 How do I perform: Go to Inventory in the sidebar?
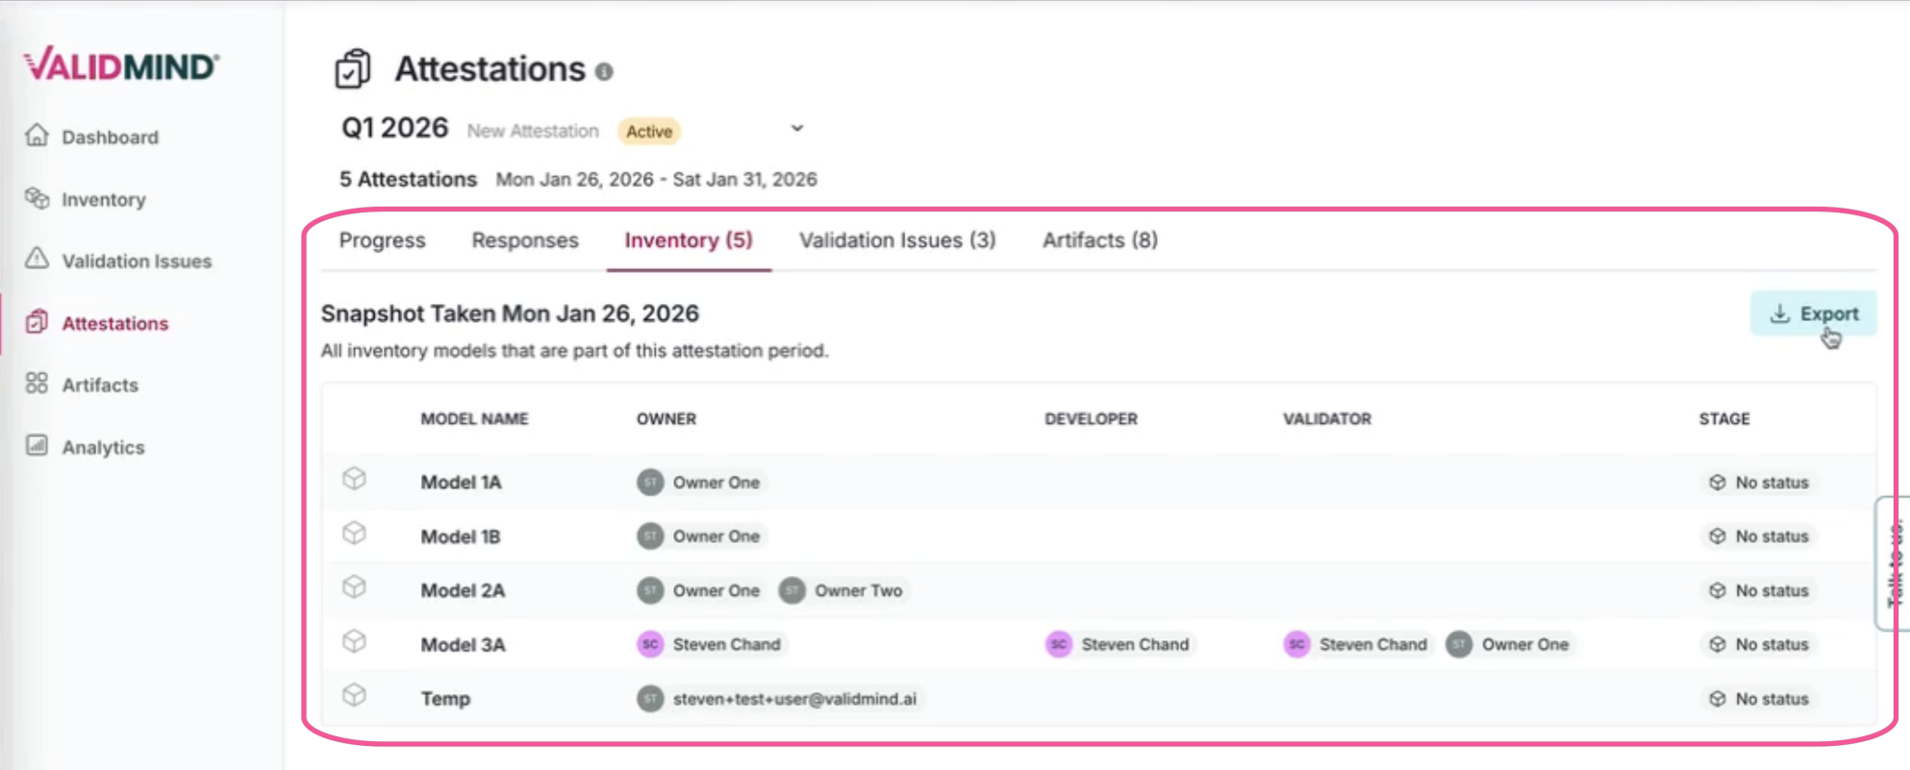[104, 200]
